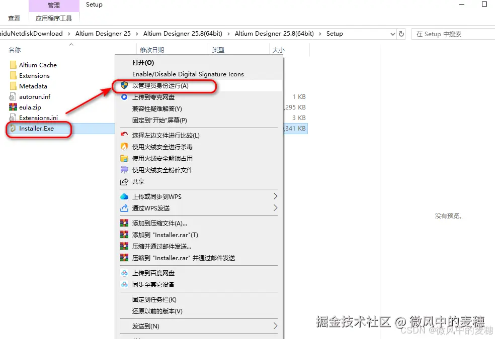Open the 管理 ribbon tab
495x339 pixels.
[x=54, y=6]
